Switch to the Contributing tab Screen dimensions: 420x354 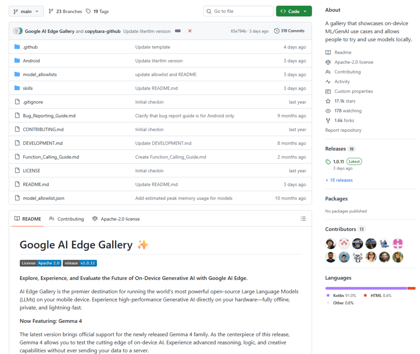click(x=66, y=219)
